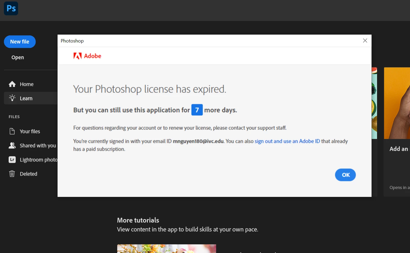Click the More tutorials heading

coord(138,220)
